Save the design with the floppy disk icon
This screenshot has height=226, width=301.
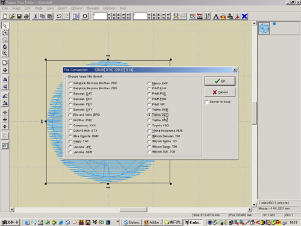[x=19, y=16]
